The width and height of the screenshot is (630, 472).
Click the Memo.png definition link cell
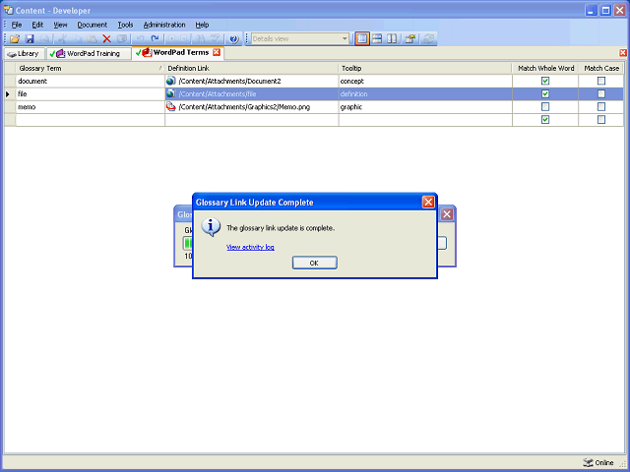pos(252,107)
